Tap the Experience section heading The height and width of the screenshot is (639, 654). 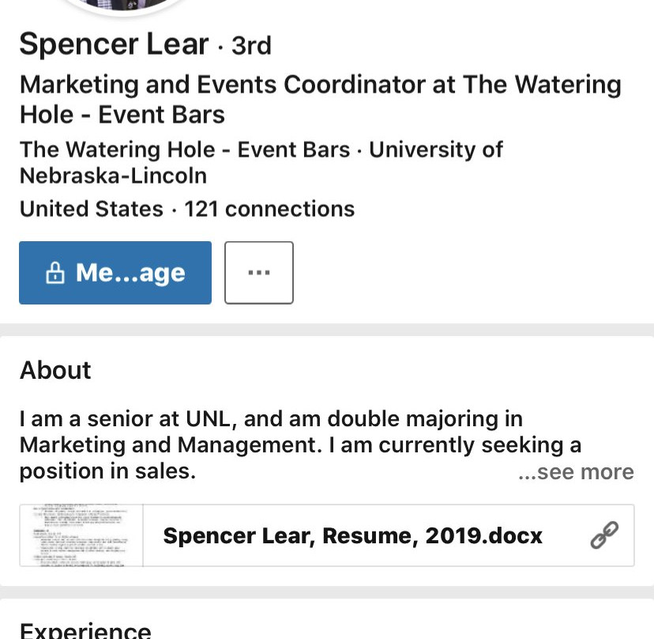point(85,630)
